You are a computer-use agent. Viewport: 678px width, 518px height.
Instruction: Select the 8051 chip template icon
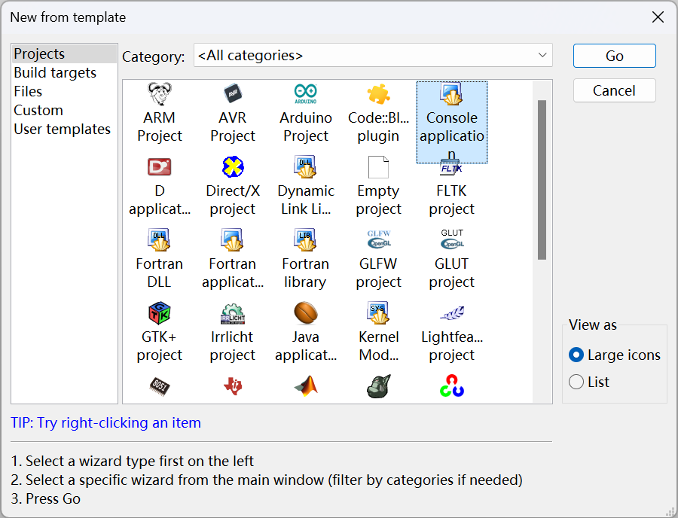160,386
